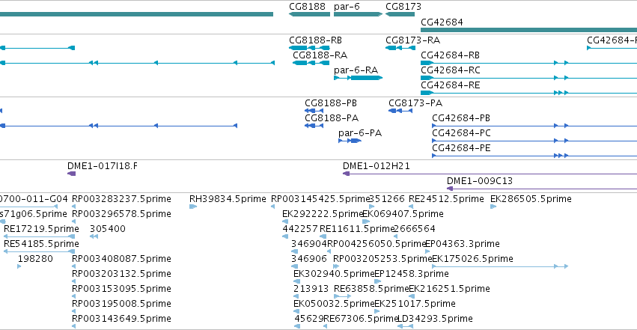Click the RP003283237.5prime EST label
This screenshot has height=330, width=637.
coord(121,199)
